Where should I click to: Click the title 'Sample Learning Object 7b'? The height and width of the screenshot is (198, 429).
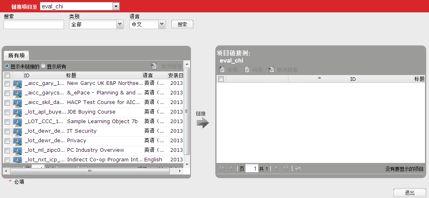point(102,122)
